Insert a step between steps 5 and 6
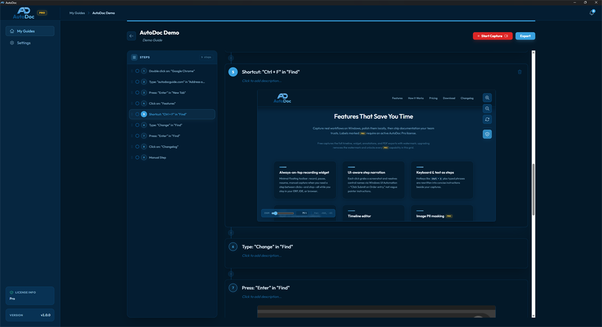 tap(231, 232)
